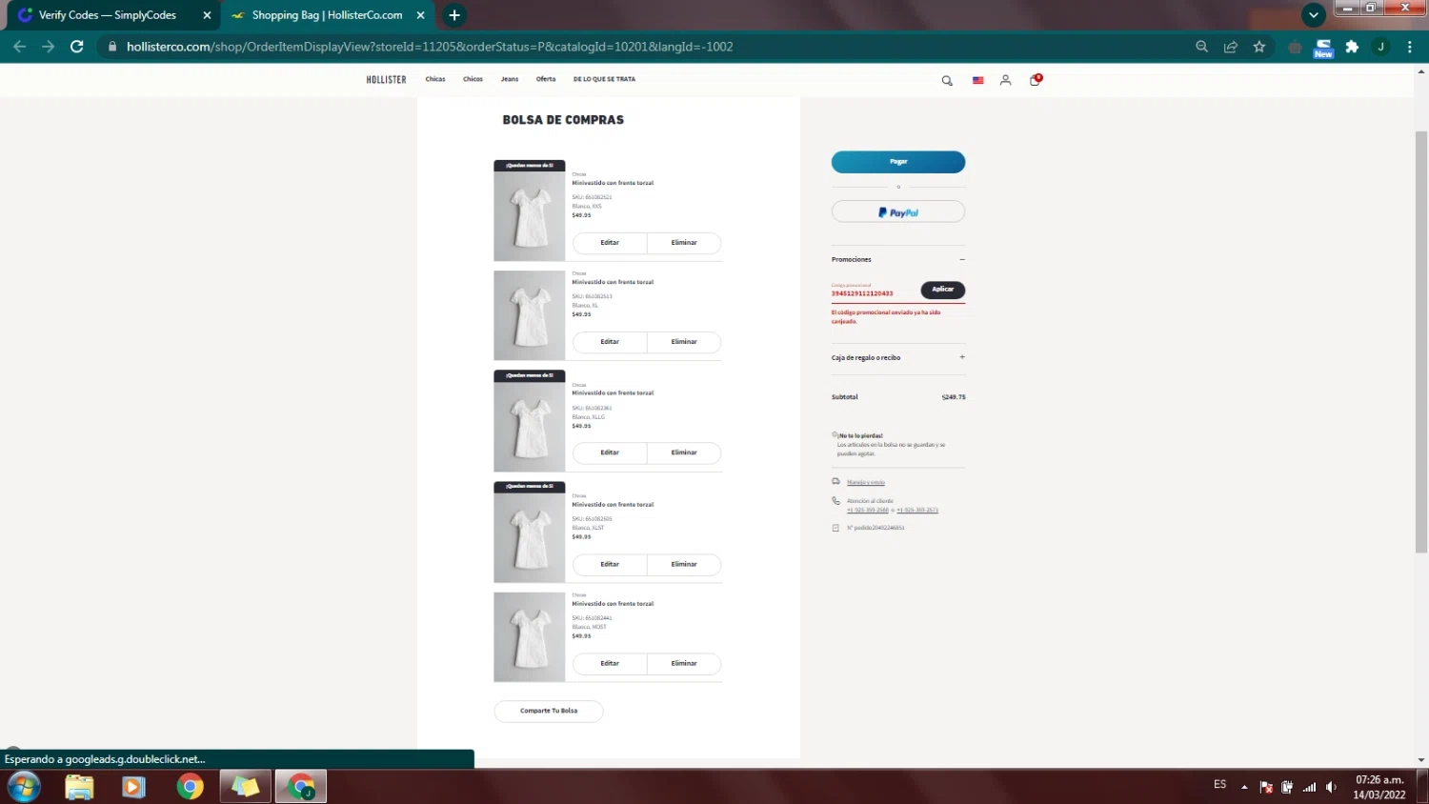Screen dimensions: 1429x804
Task: Click the extension icon labeled New
Action: (1323, 48)
